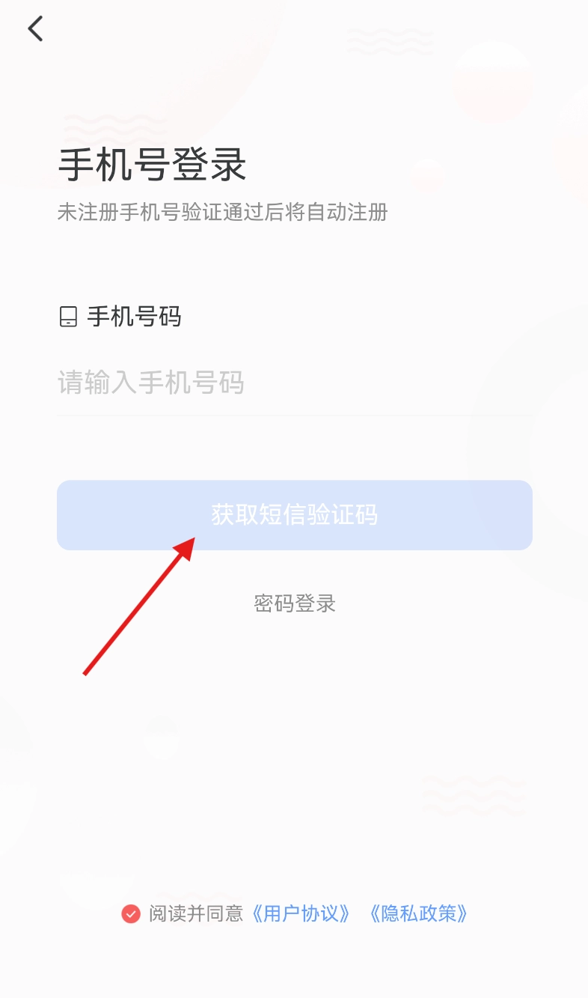Tap the 码 character in 请输入手机号码

(x=231, y=383)
